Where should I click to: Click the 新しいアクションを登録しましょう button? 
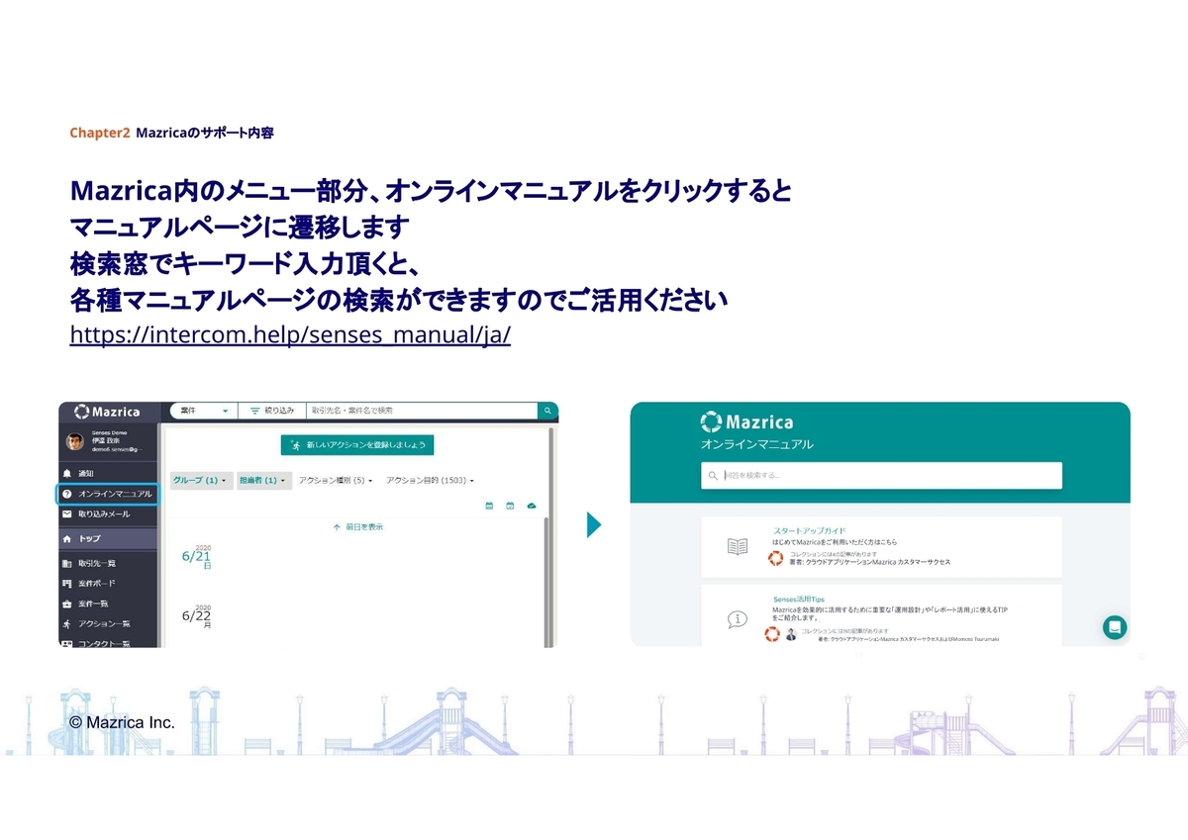click(x=357, y=445)
